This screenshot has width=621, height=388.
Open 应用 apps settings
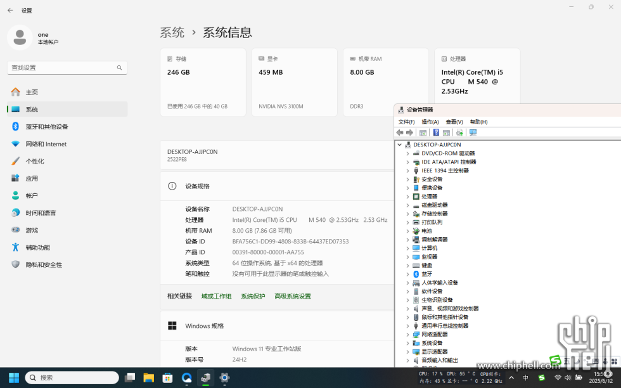pyautogui.click(x=67, y=178)
